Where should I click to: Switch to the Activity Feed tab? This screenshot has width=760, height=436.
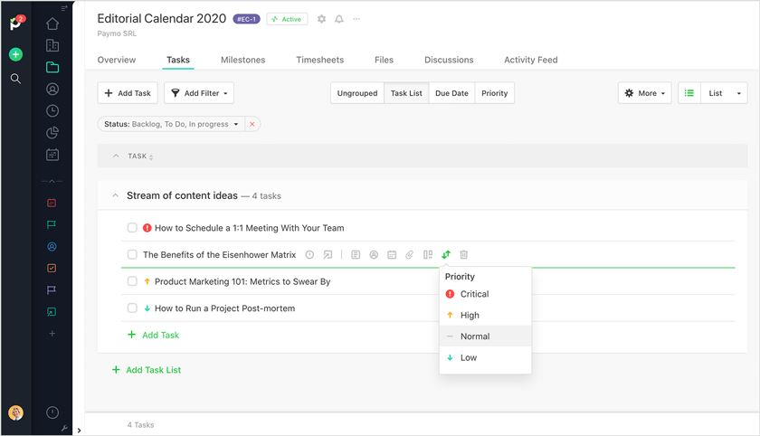(x=531, y=60)
